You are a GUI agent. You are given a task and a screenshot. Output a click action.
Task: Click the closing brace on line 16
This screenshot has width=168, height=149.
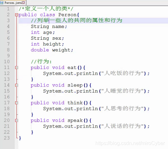click(x=32, y=97)
